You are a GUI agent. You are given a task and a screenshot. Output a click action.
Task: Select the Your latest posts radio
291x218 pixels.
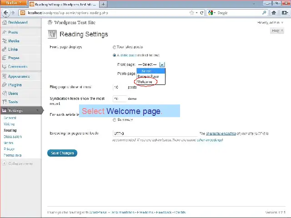(114, 47)
